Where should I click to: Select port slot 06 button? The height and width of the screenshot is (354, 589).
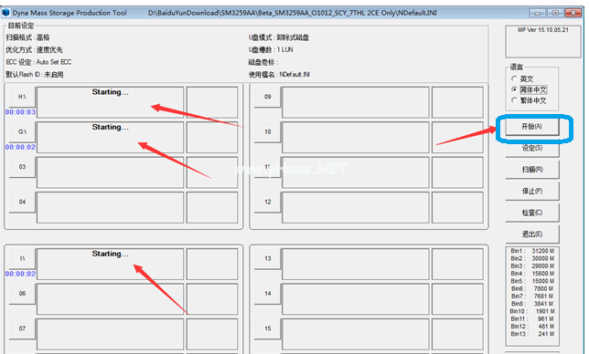(x=22, y=294)
